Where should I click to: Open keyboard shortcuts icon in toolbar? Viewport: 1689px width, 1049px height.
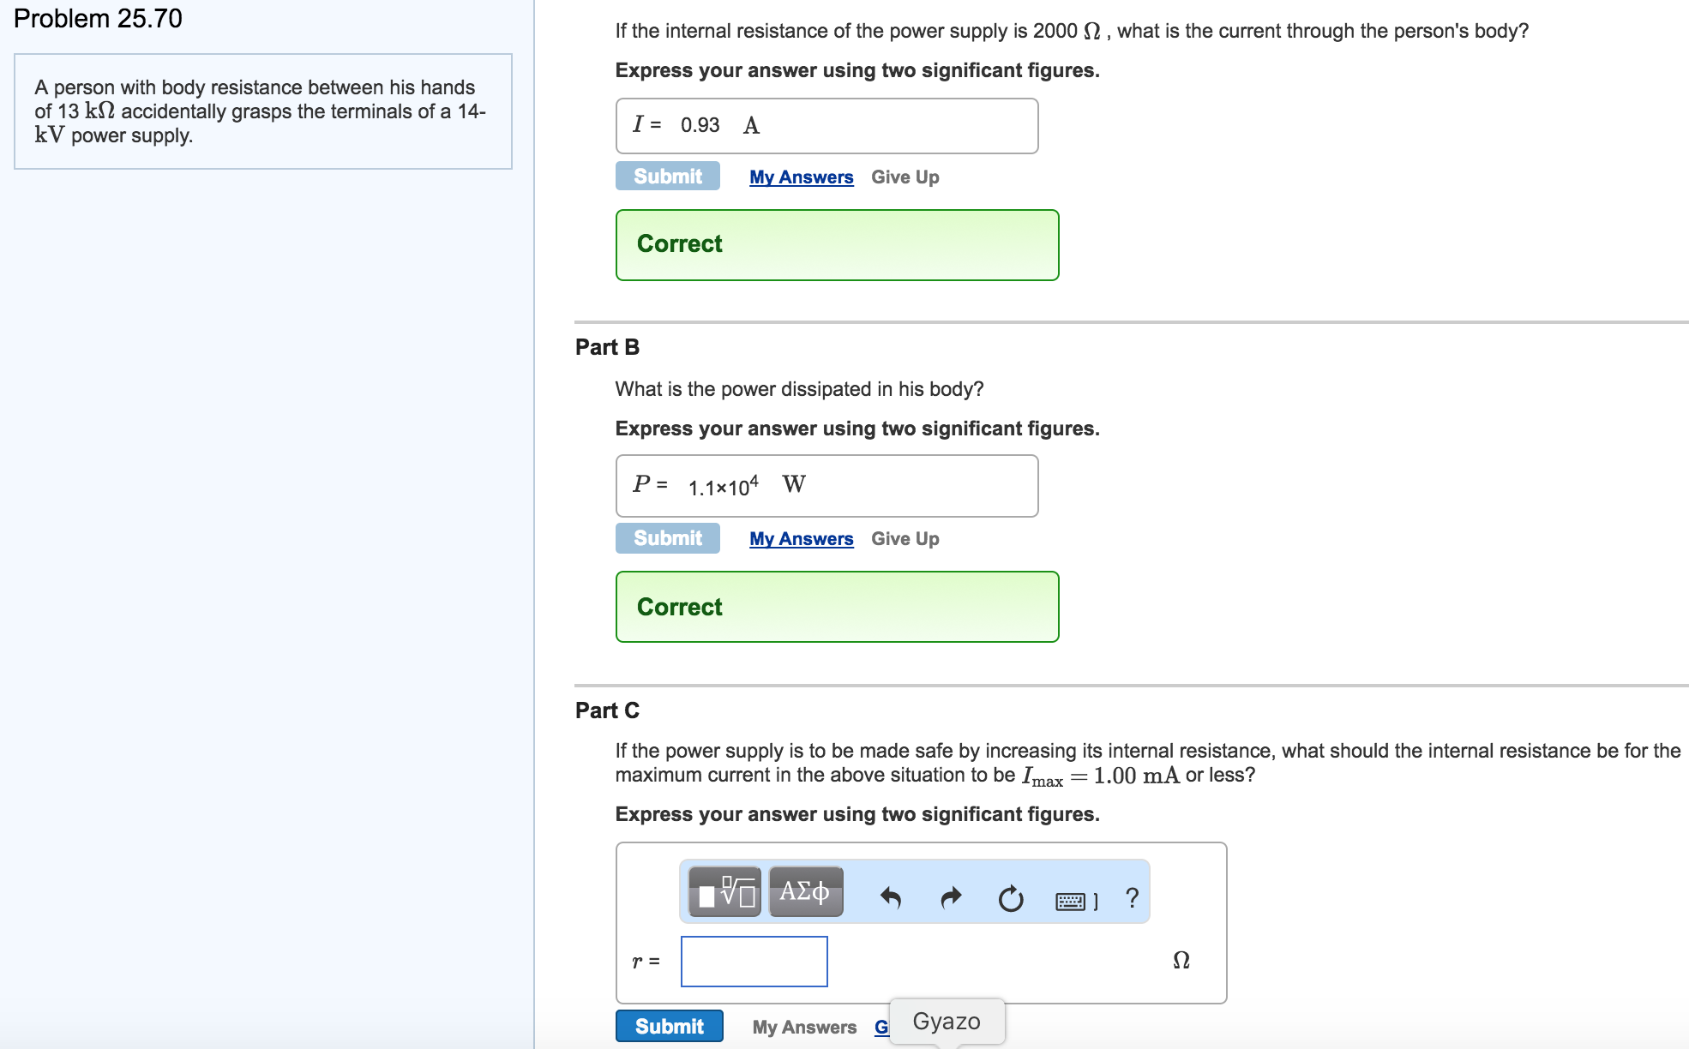[x=1072, y=901]
